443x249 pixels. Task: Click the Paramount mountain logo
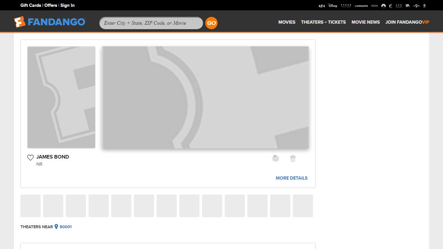click(384, 6)
